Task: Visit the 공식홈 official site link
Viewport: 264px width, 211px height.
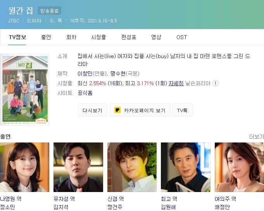Action: click(85, 93)
